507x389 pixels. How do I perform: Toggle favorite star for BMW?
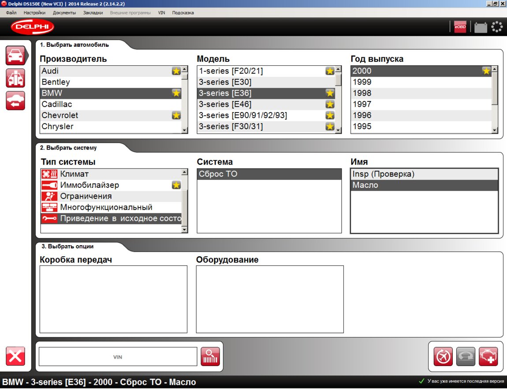point(176,93)
